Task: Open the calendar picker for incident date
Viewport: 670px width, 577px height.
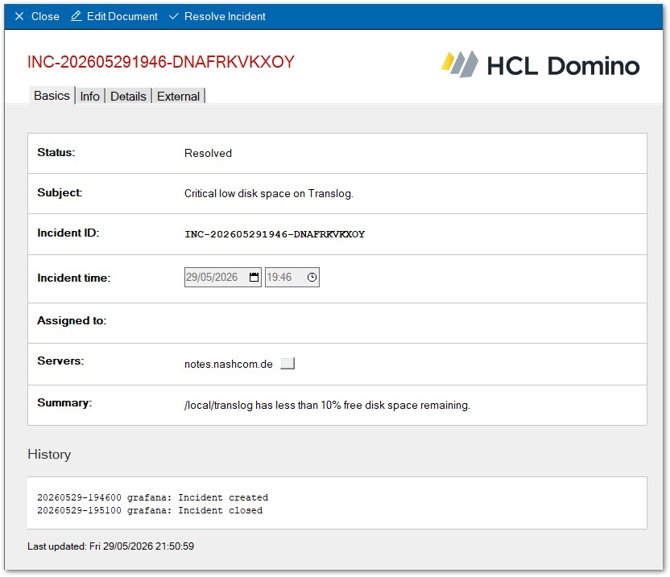Action: (x=254, y=277)
